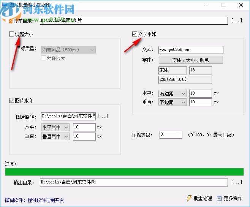Image resolution: width=250 pixels, height=207 pixels.
Task: Expand the 垂直居中 dropdown for image watermark
Action: tap(55, 136)
